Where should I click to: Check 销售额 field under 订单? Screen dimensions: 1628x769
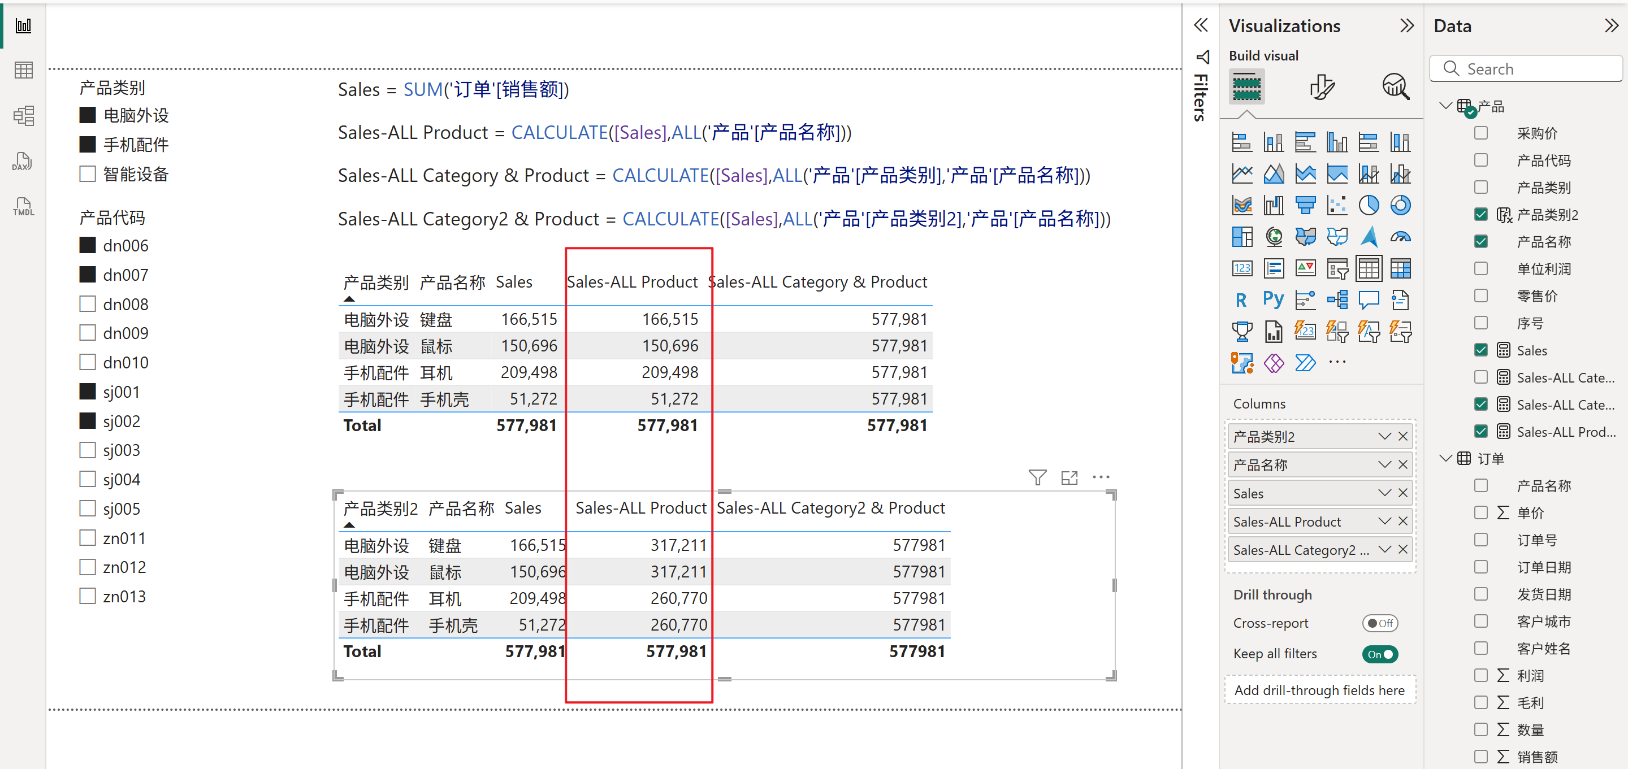[x=1481, y=757]
